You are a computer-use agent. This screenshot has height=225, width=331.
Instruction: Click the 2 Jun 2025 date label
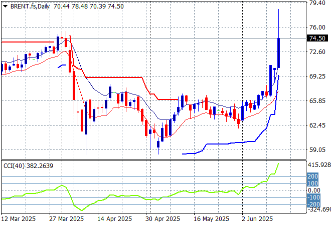[257, 219]
